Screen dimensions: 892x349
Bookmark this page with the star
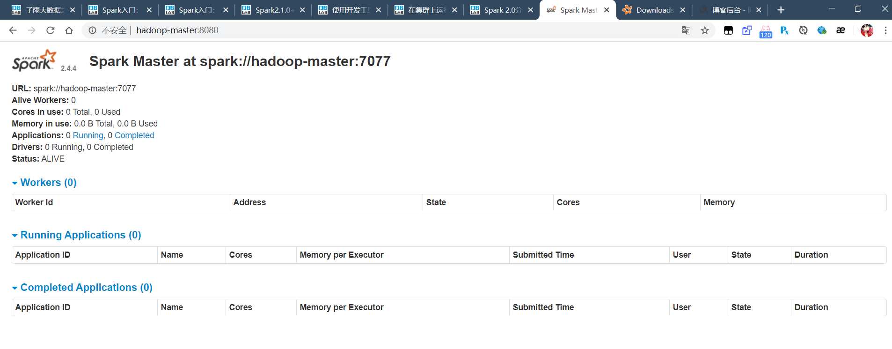coord(705,30)
